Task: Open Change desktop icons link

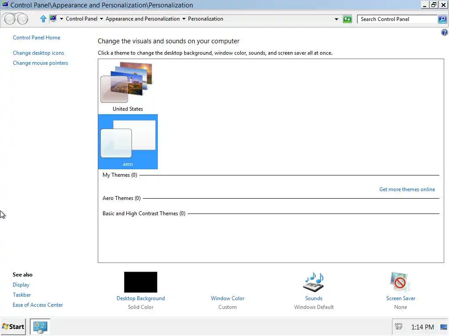Action: coord(39,53)
